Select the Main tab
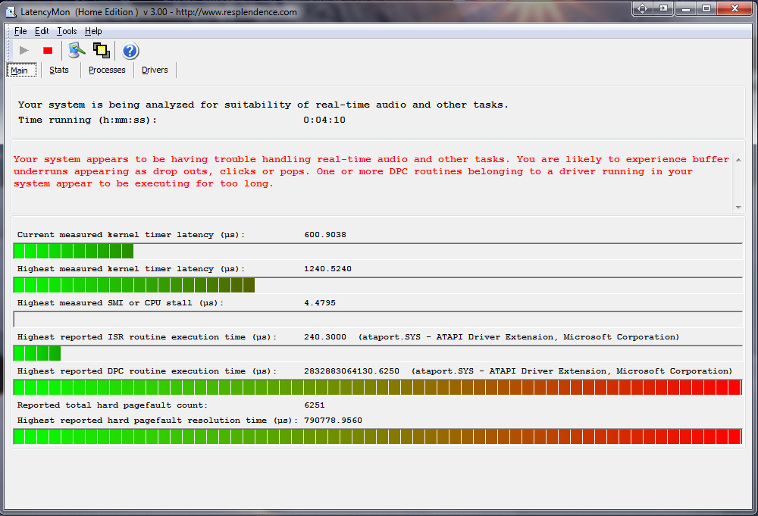This screenshot has height=516, width=758. point(19,70)
